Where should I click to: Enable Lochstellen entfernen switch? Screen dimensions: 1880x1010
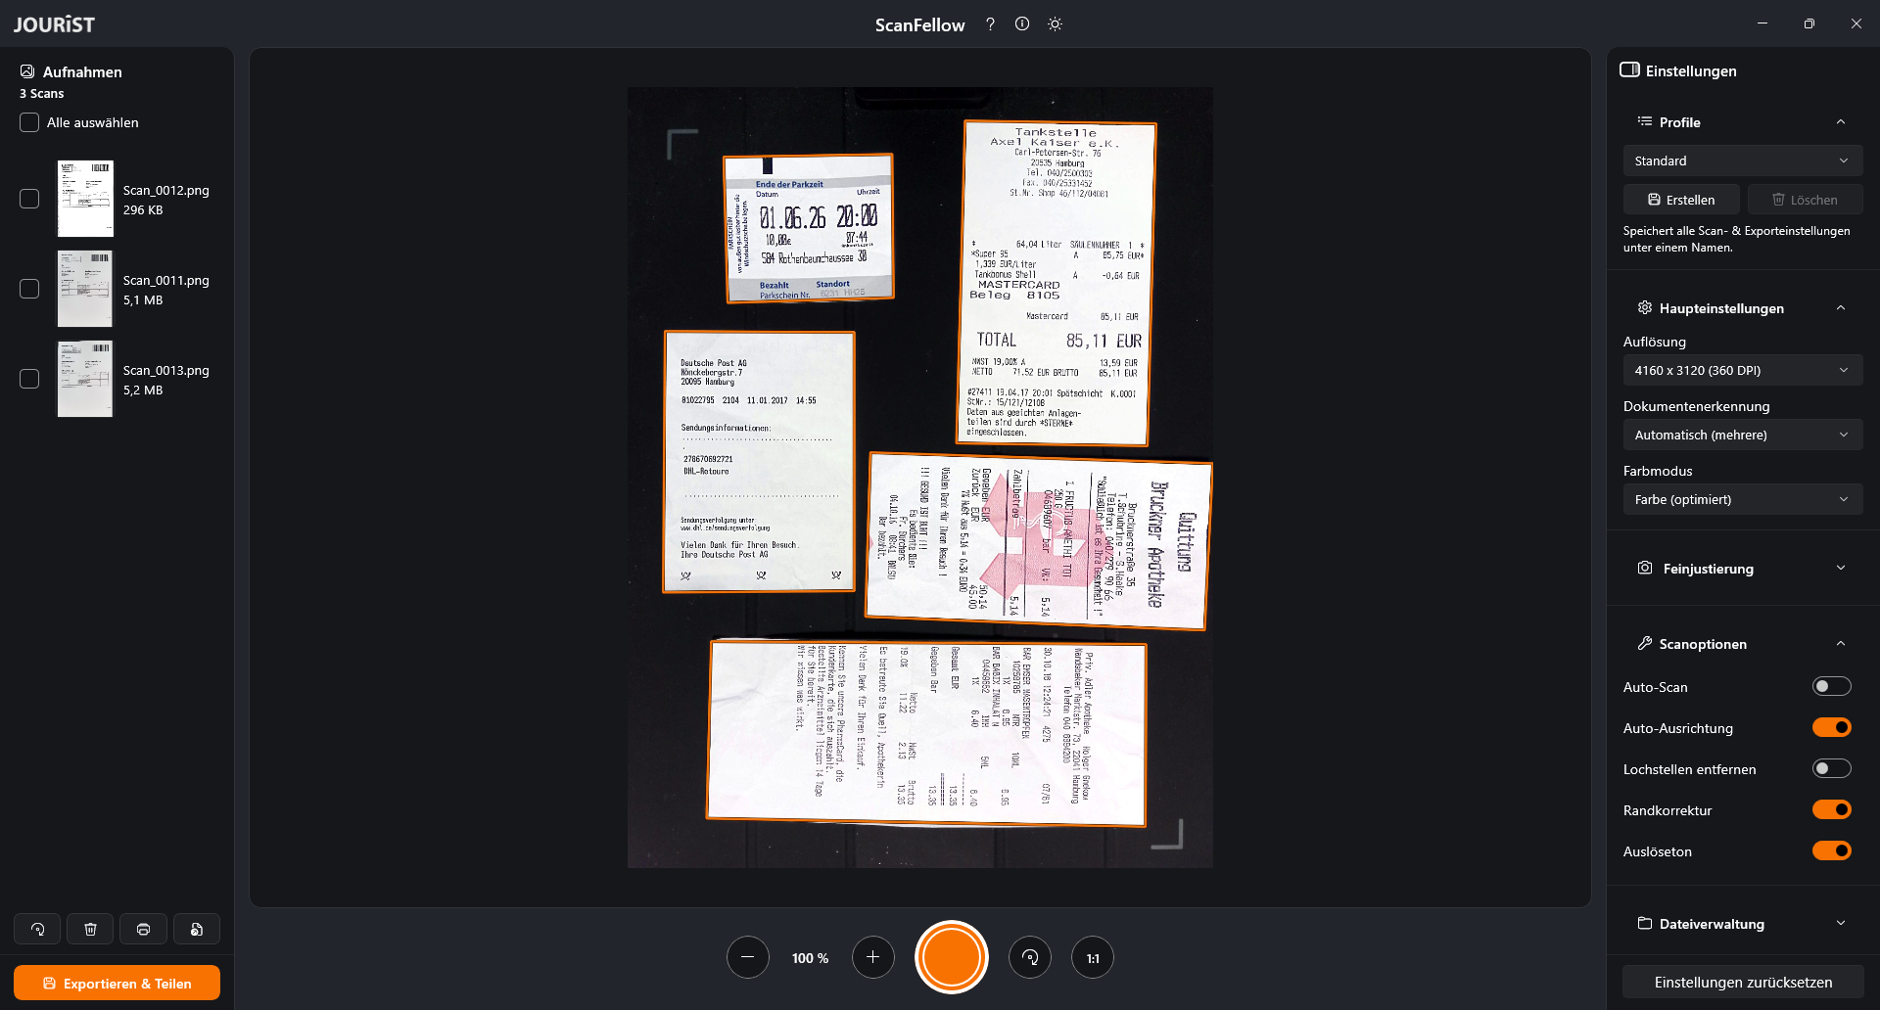pos(1831,769)
